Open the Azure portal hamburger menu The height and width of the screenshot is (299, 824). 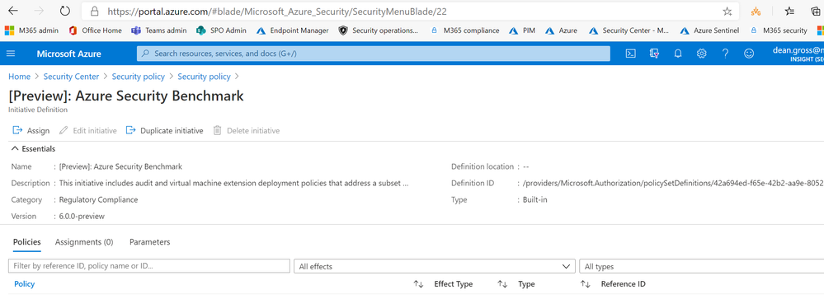click(x=11, y=54)
